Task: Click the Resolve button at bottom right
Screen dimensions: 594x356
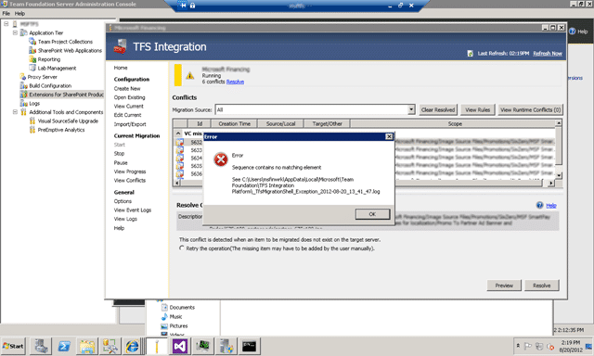Action: [542, 286]
